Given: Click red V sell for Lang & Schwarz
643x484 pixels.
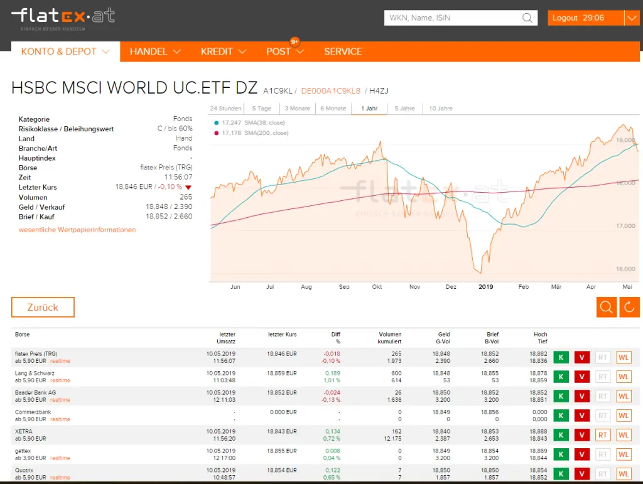Looking at the screenshot, I should pyautogui.click(x=582, y=377).
